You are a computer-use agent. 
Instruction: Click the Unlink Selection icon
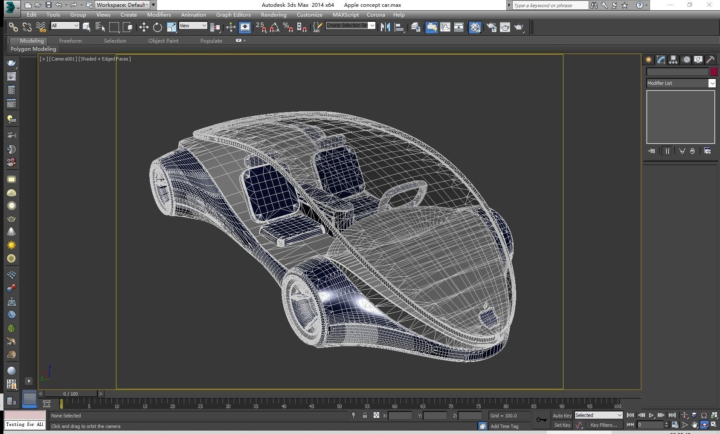[x=27, y=27]
